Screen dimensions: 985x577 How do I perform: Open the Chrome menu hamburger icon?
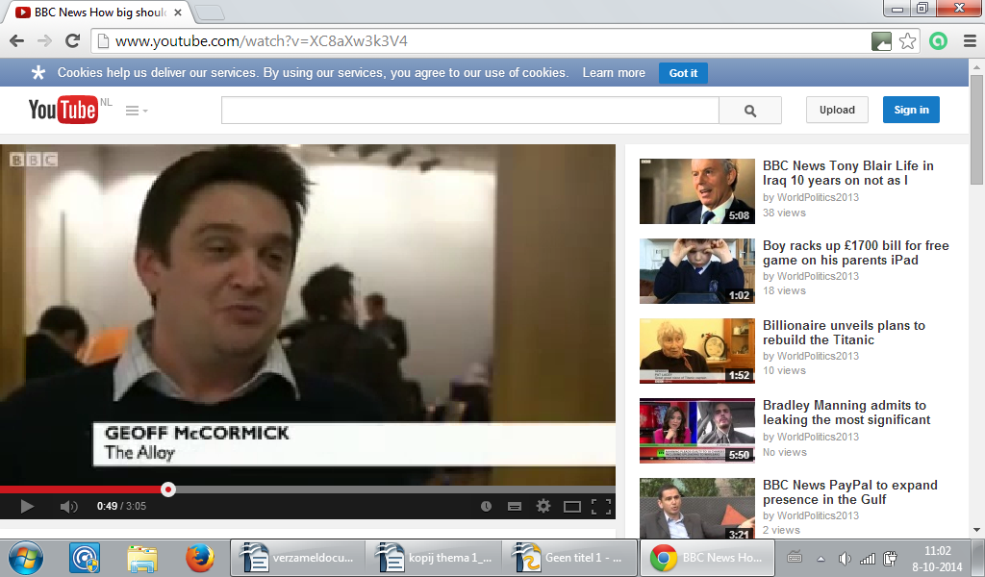(x=970, y=41)
